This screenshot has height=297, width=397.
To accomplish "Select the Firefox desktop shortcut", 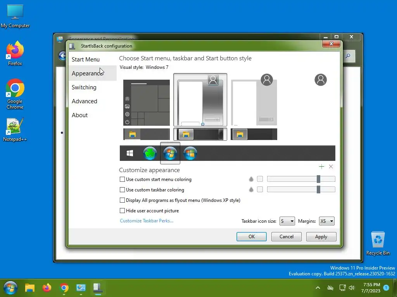I will tap(15, 53).
